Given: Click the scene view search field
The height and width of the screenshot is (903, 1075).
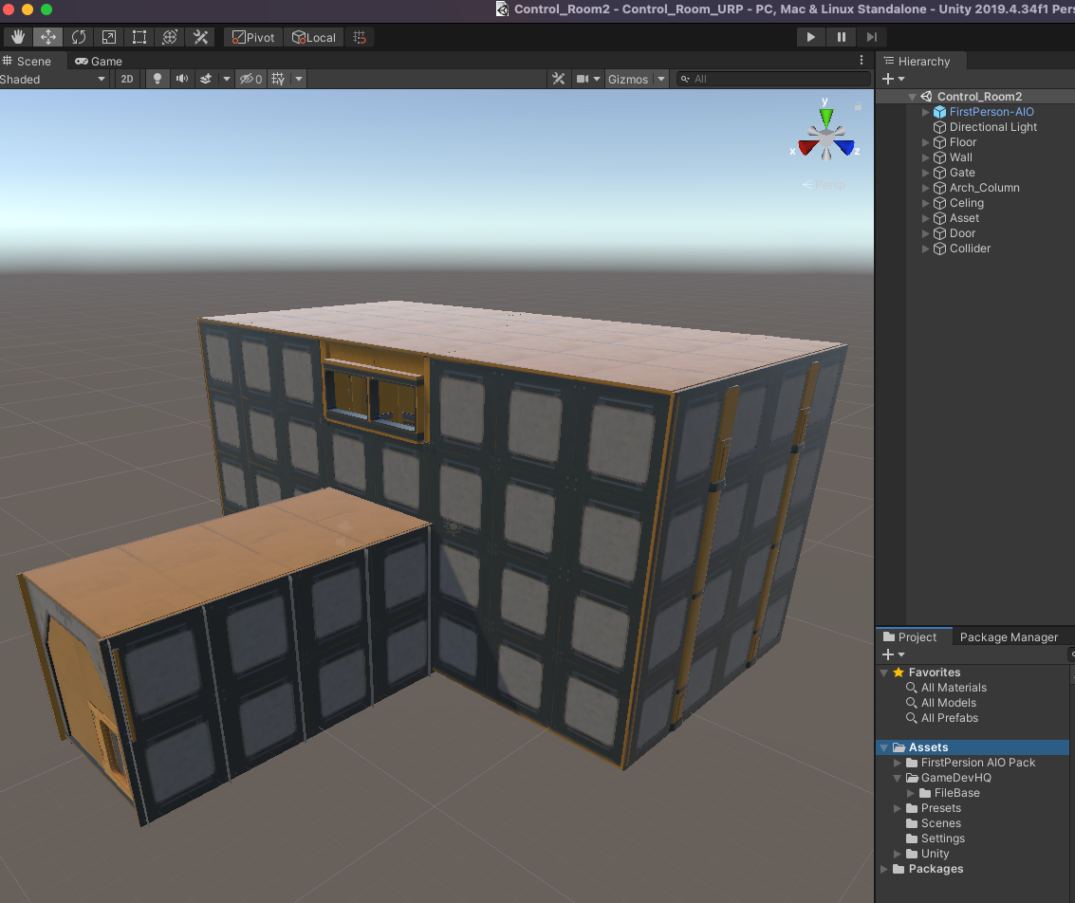Looking at the screenshot, I should click(x=773, y=79).
